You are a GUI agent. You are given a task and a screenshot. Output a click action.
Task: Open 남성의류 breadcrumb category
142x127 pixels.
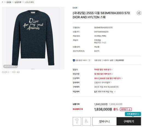[18, 2]
